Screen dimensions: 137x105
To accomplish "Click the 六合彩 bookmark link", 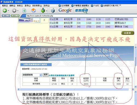I will point(95,6).
